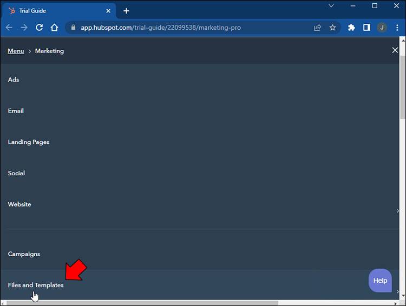
Task: Open the Help chat button
Action: pos(380,281)
